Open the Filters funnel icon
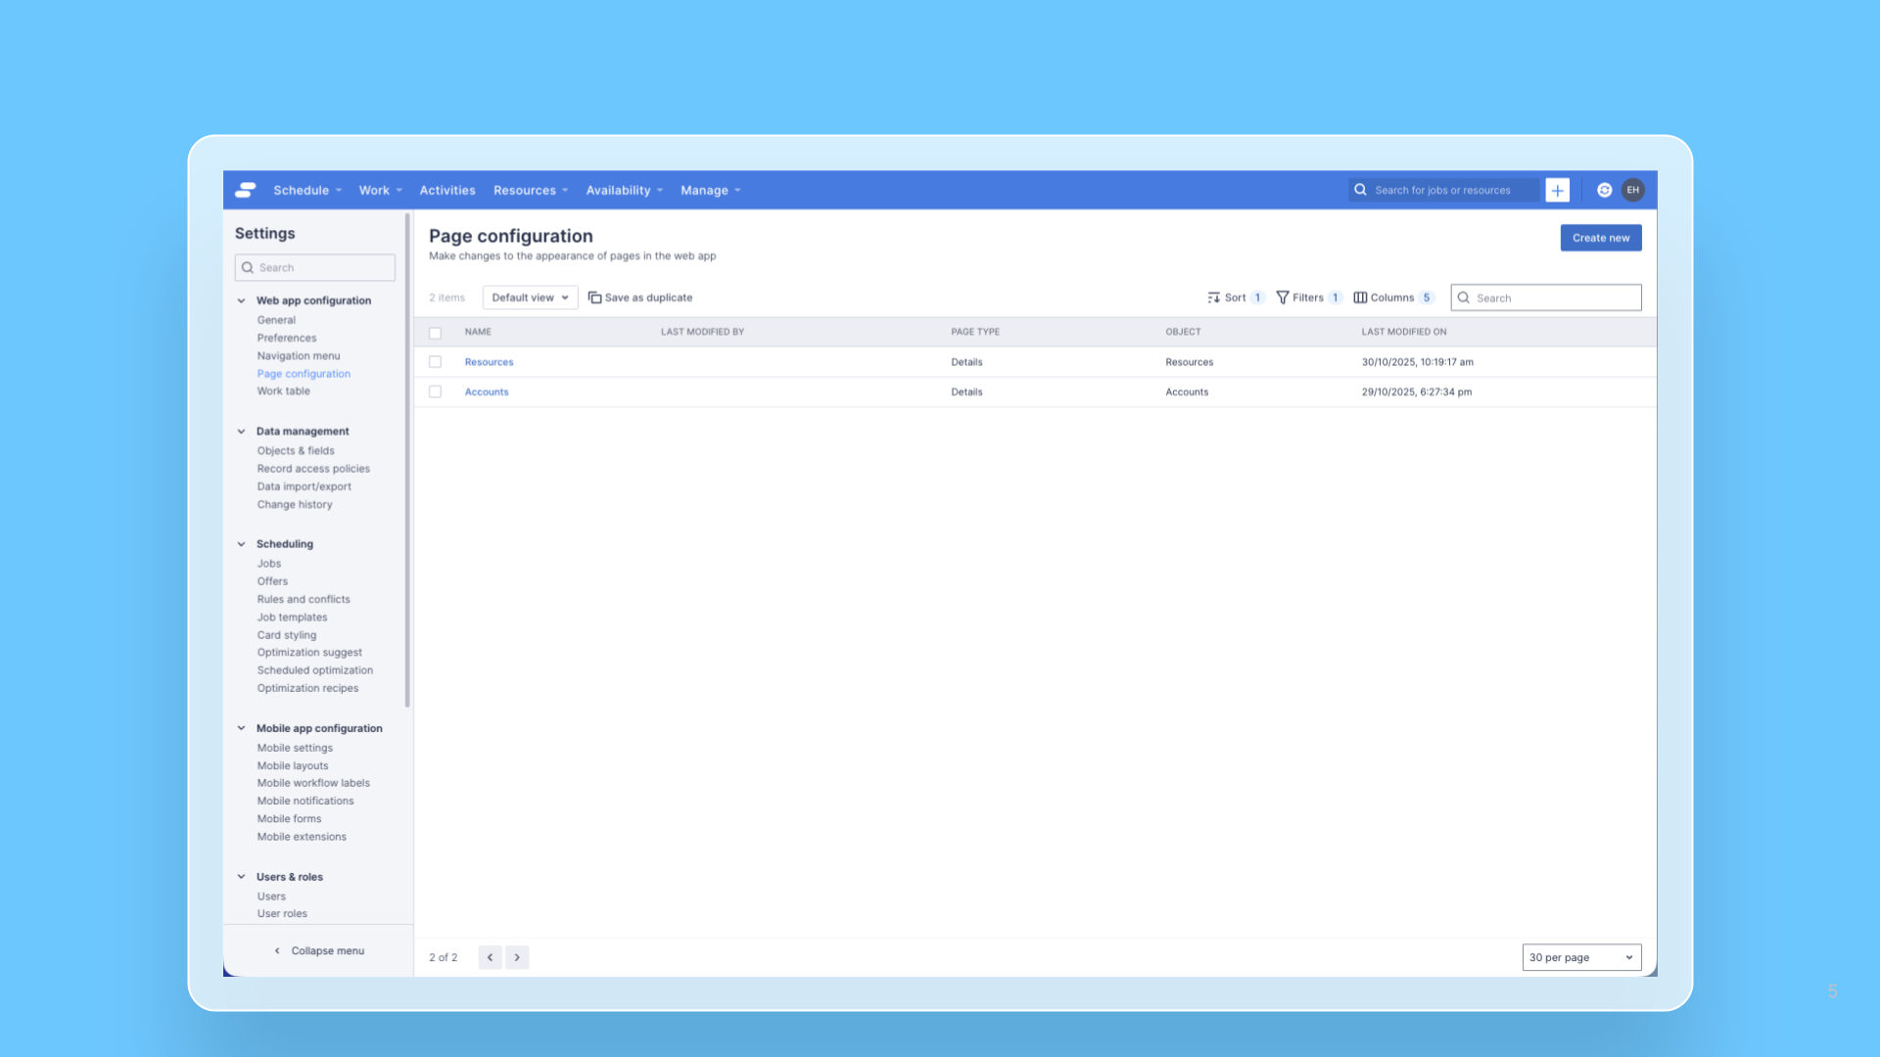Viewport: 1880px width, 1057px height. [x=1283, y=298]
